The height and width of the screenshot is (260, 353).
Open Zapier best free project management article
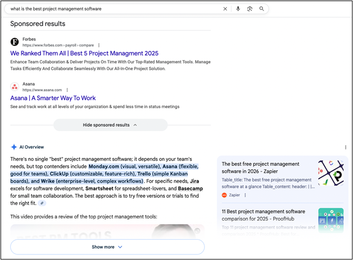(260, 168)
